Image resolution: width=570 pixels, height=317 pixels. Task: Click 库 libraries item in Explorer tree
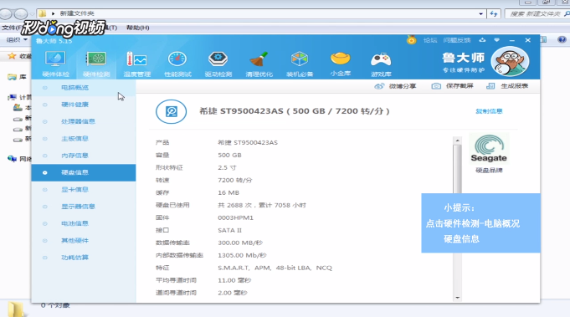click(17, 77)
